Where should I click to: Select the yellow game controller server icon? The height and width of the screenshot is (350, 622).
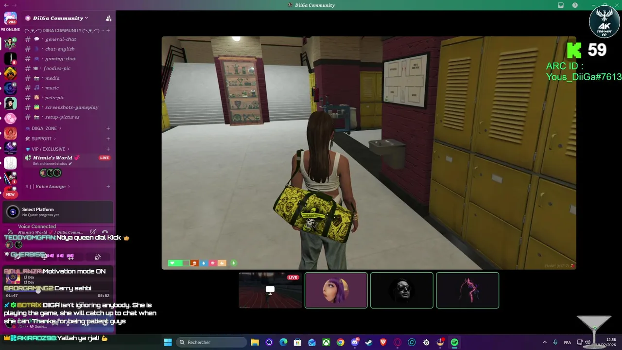click(10, 73)
